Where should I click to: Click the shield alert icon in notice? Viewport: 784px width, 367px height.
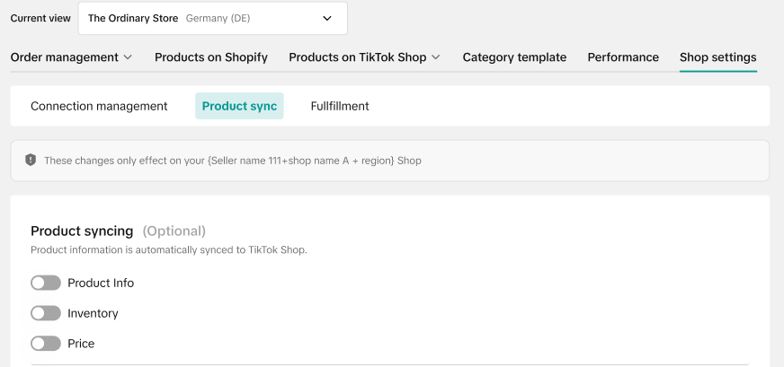click(31, 161)
